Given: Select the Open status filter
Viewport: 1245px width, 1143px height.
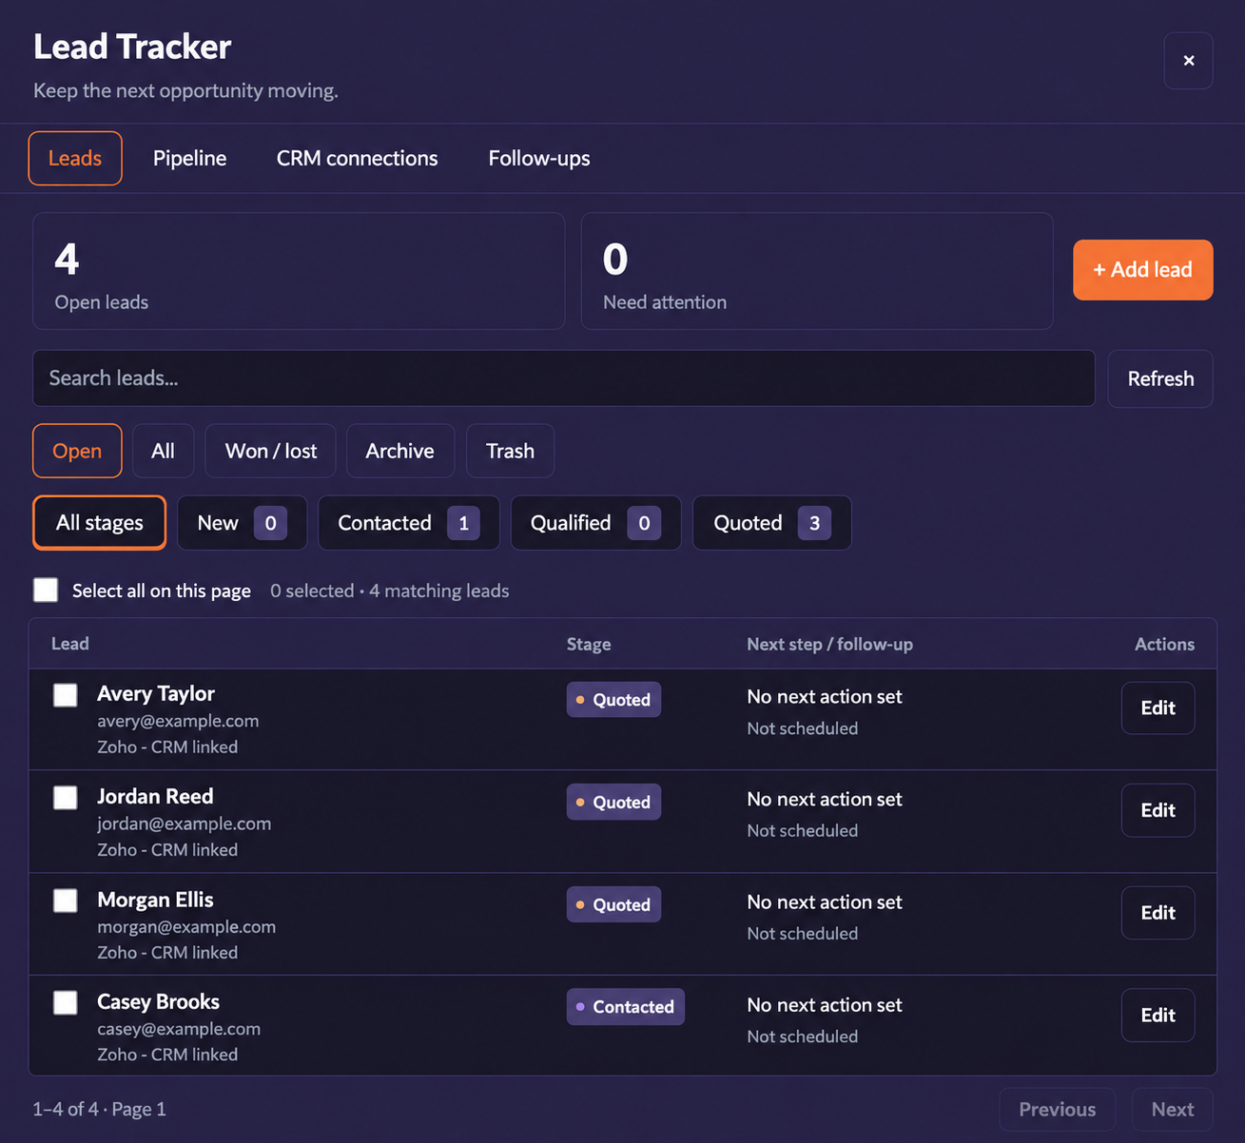Looking at the screenshot, I should coord(77,451).
